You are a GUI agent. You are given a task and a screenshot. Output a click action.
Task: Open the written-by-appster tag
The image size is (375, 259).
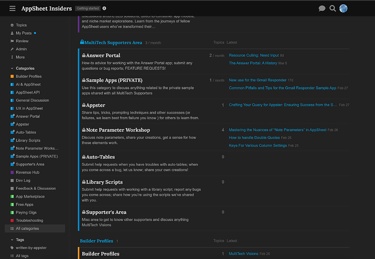click(x=31, y=248)
